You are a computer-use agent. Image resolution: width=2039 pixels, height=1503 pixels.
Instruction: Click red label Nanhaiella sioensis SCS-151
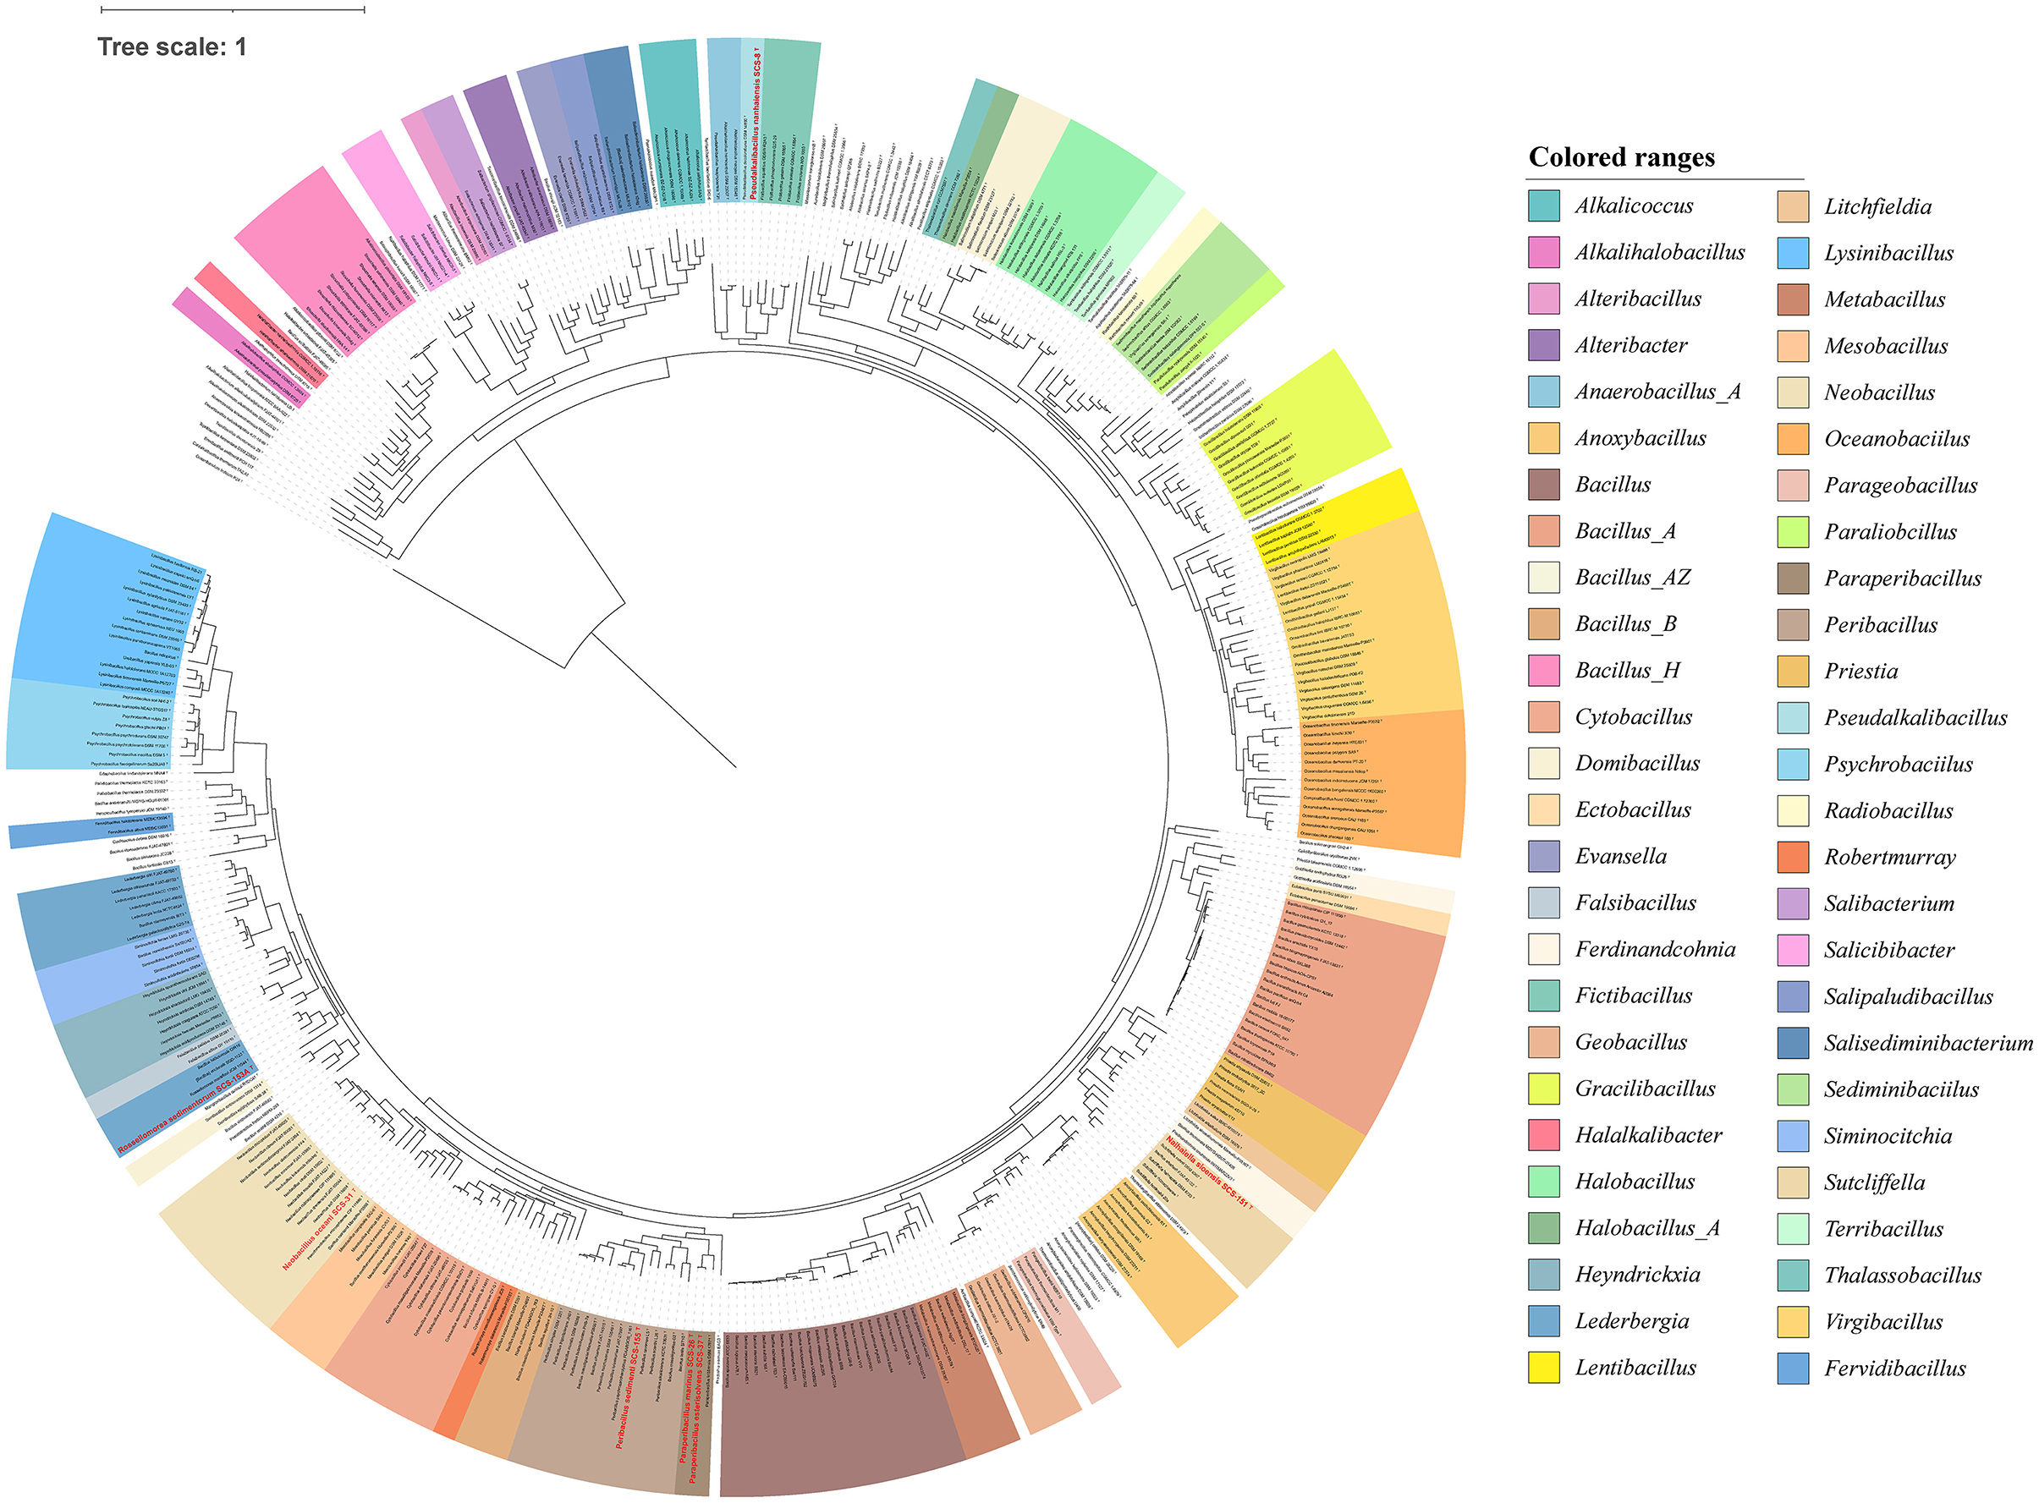click(x=1209, y=1173)
